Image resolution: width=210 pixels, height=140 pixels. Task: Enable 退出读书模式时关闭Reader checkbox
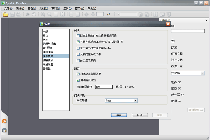coord(78,48)
